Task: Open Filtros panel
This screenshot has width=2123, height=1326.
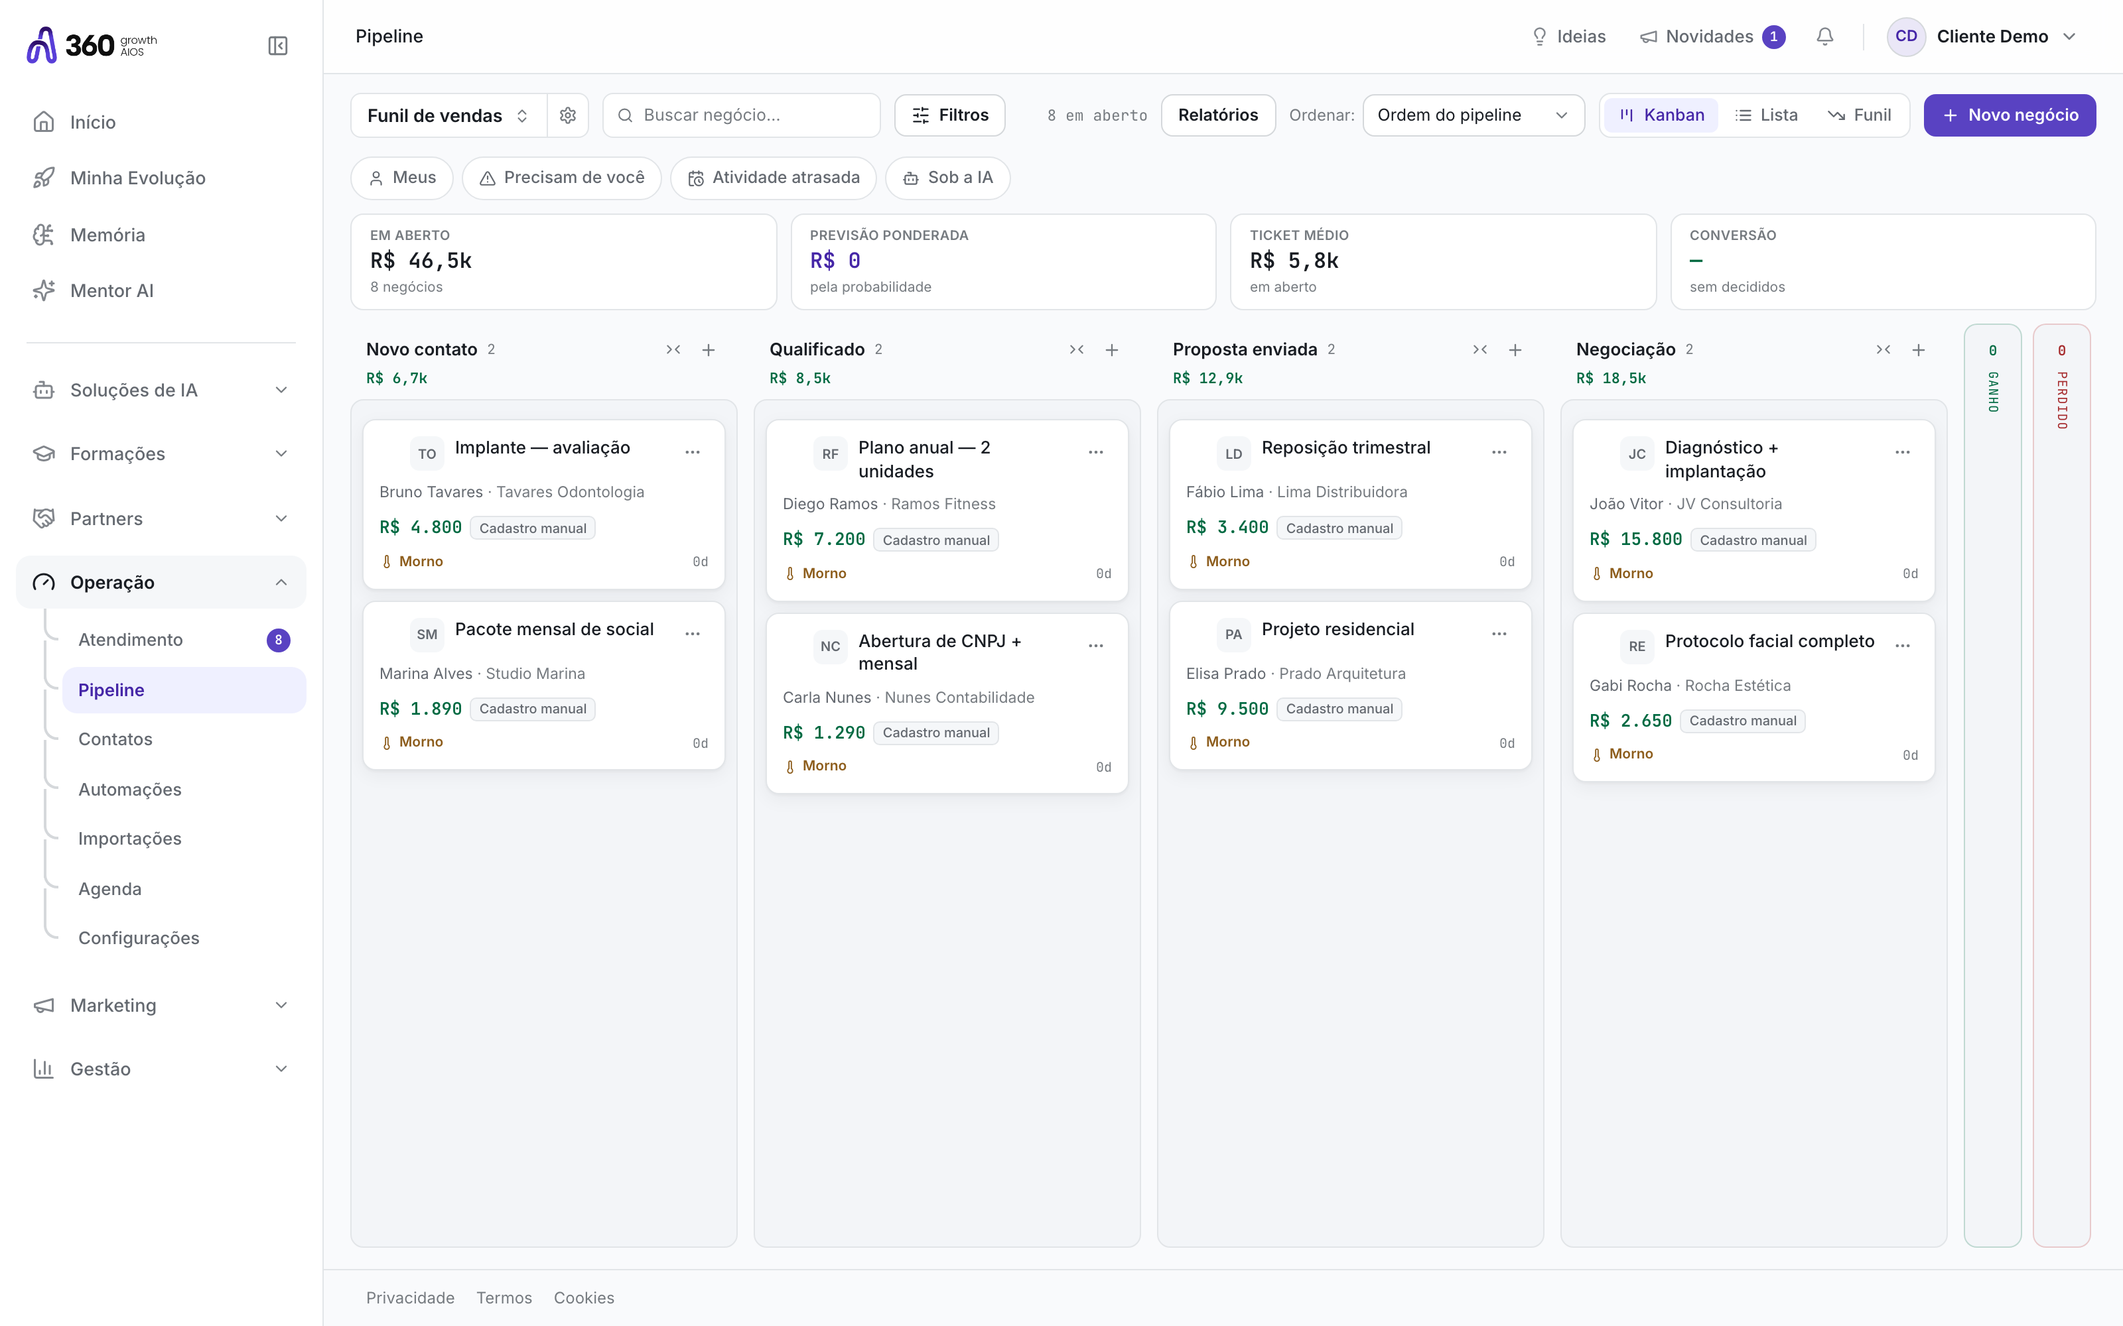Action: pos(950,115)
